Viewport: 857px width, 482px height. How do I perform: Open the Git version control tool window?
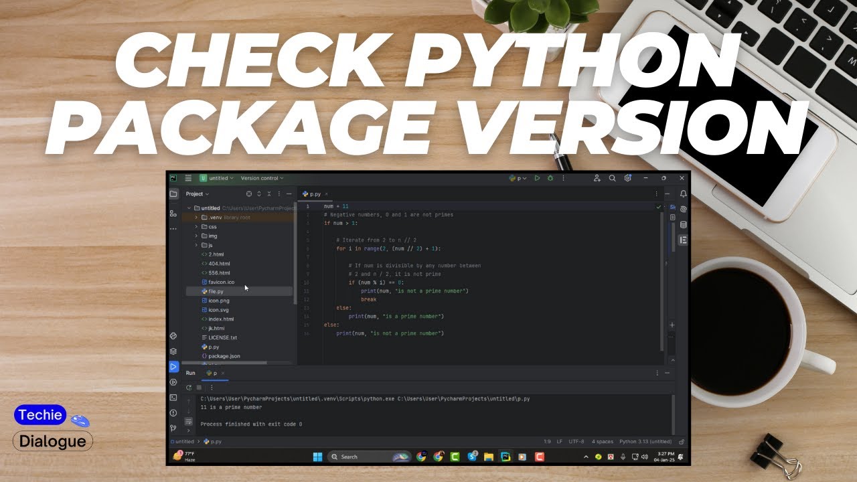[x=173, y=428]
